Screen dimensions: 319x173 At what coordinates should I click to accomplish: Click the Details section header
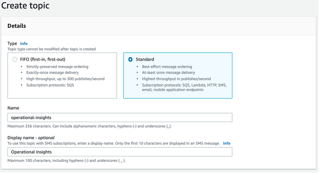point(16,26)
